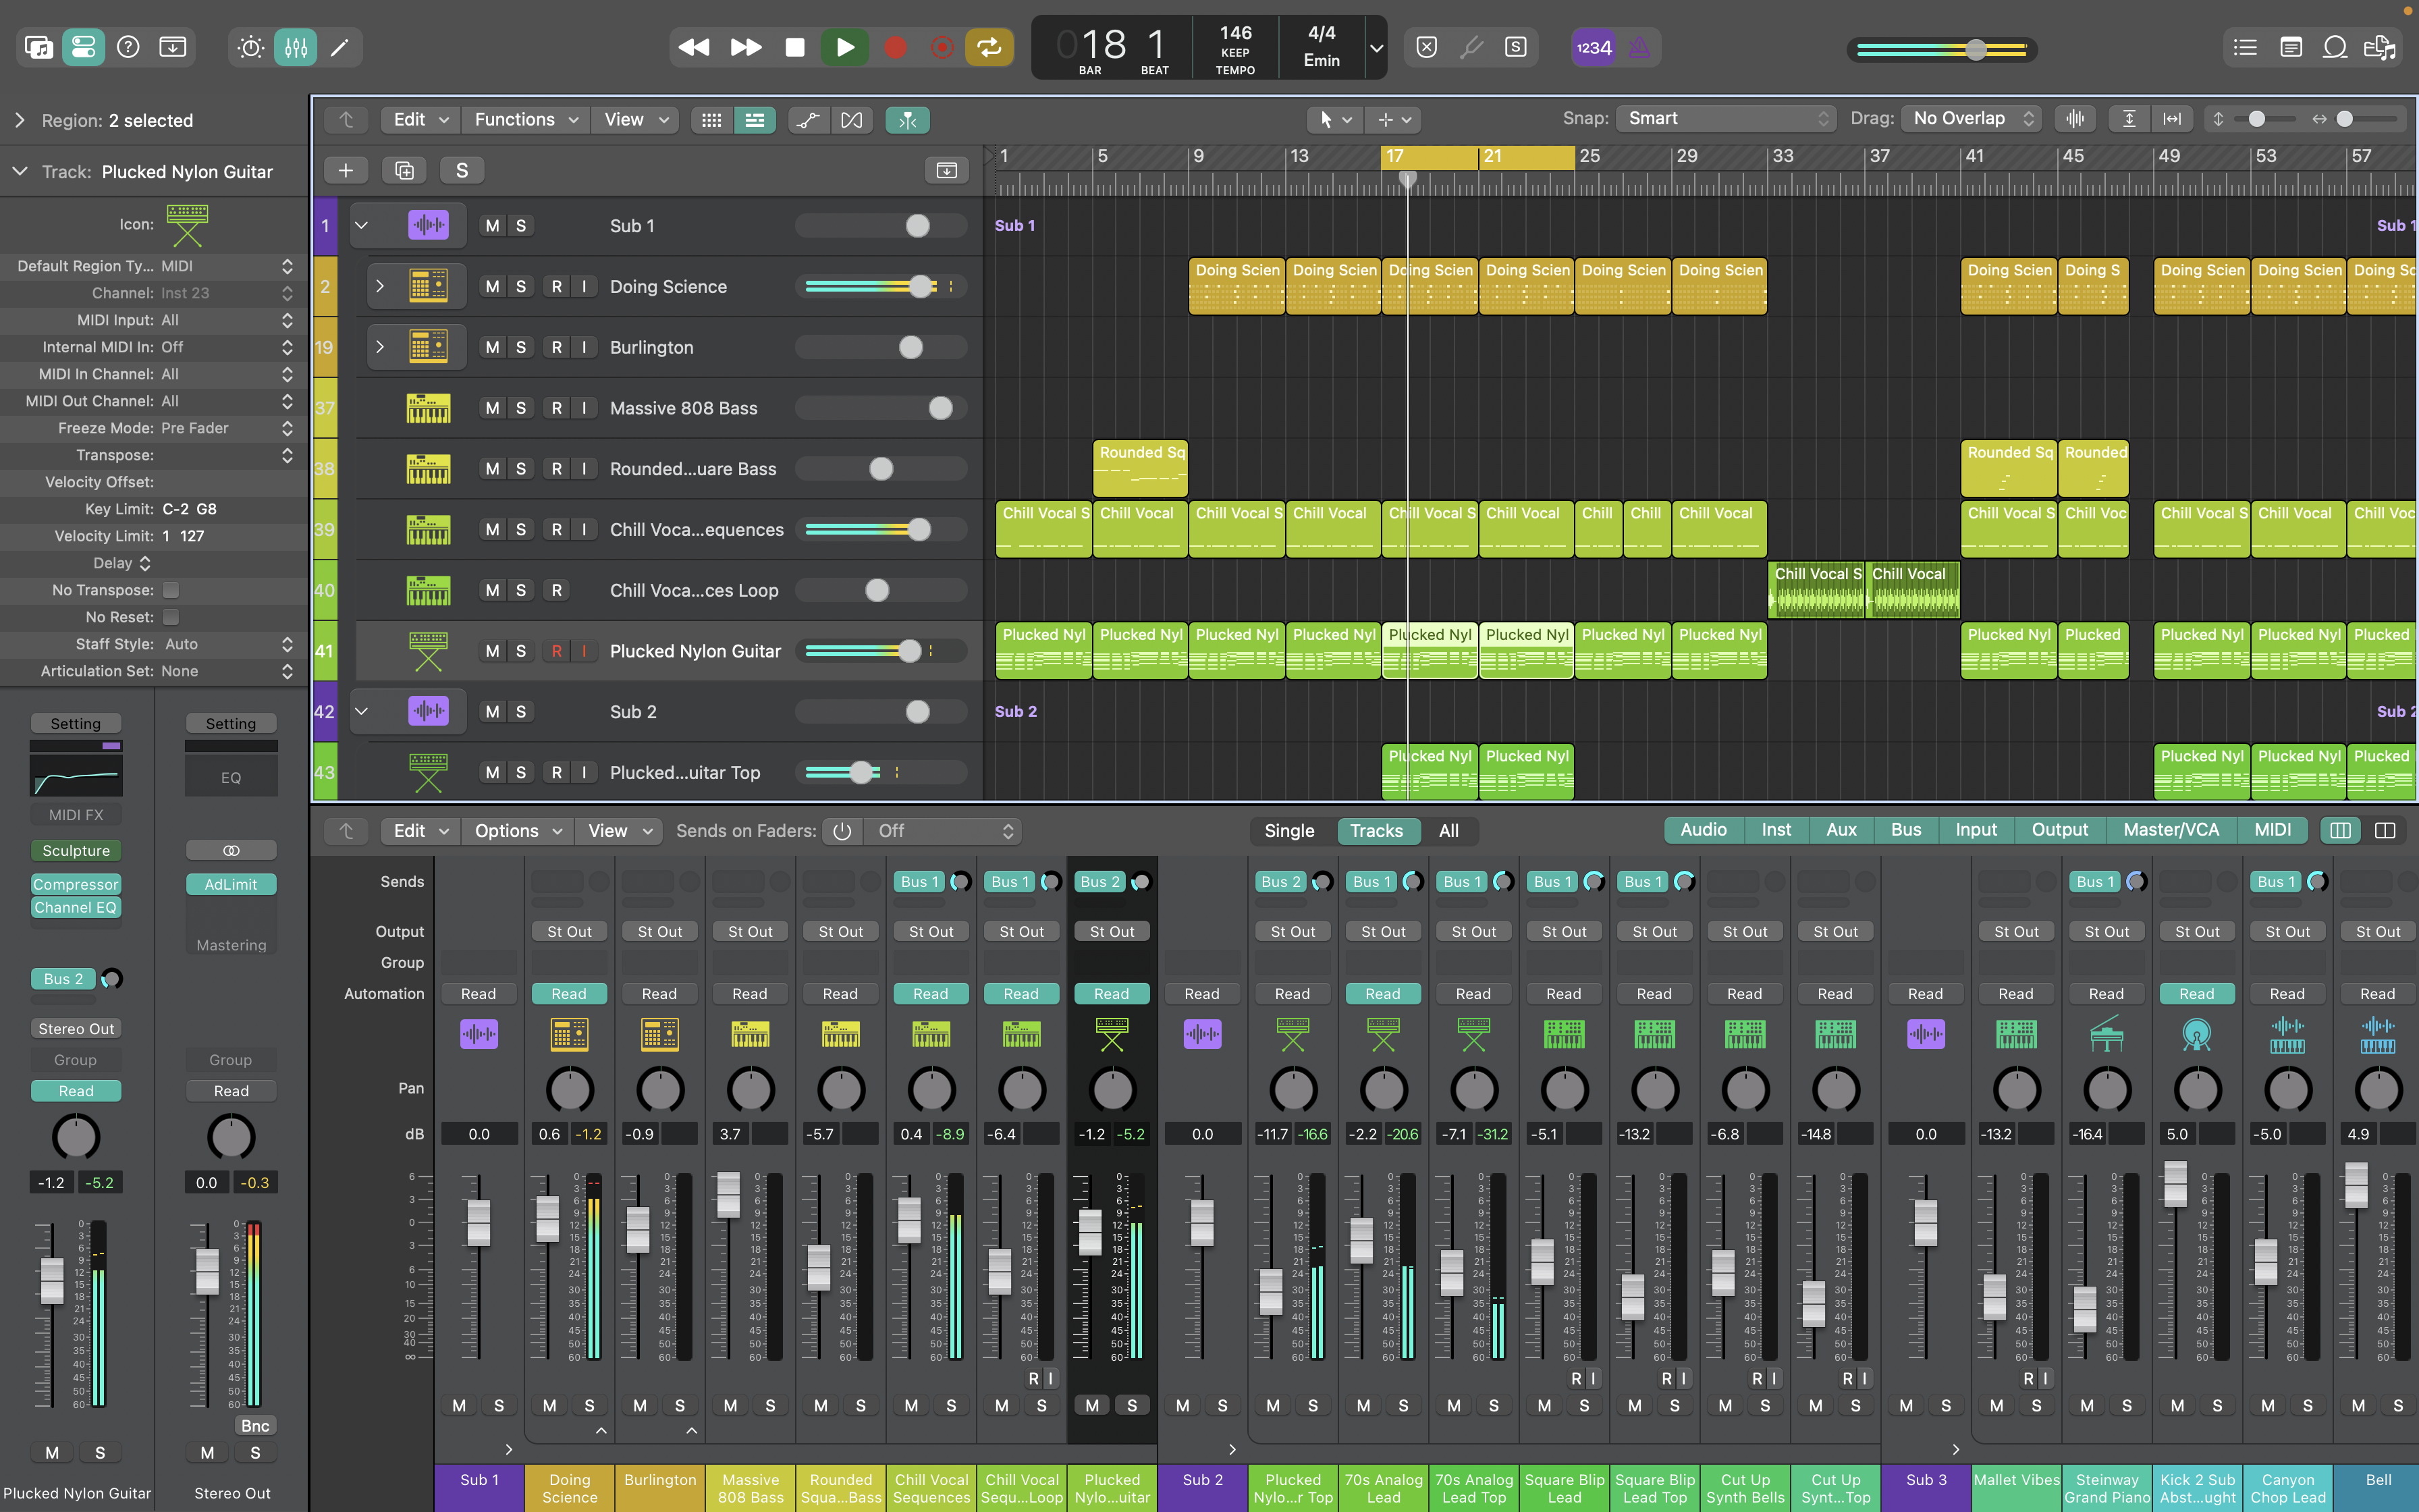The height and width of the screenshot is (1512, 2419).
Task: Expand the Burlington track stack
Action: [380, 347]
